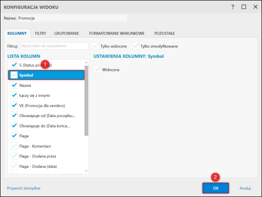
Task: Uncheck the S (Status promocji) column
Action: 14,65
